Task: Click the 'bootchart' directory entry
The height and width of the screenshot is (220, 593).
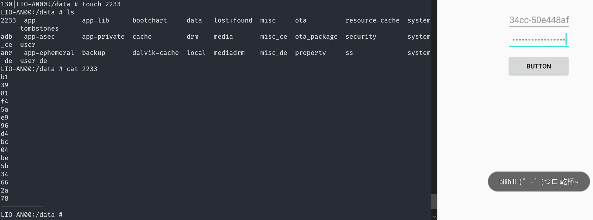Action: click(x=150, y=20)
